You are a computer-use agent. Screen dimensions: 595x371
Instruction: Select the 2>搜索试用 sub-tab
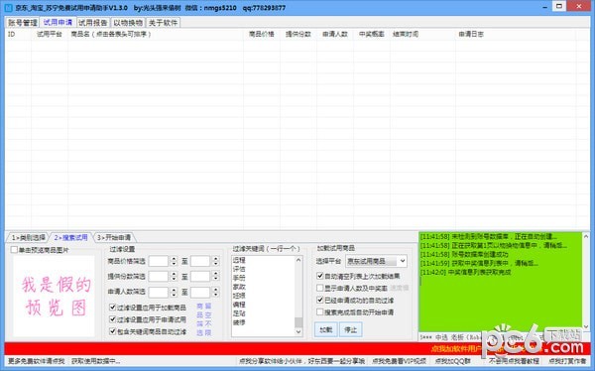pyautogui.click(x=71, y=238)
